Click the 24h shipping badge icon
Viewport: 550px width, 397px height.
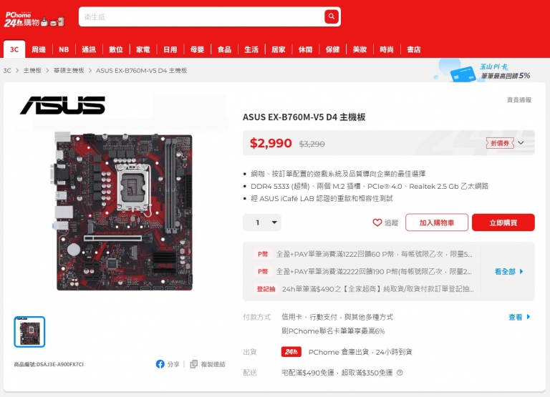291,351
